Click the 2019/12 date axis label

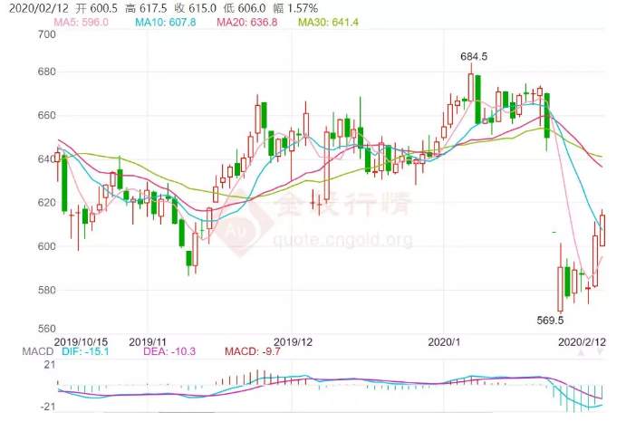[293, 342]
